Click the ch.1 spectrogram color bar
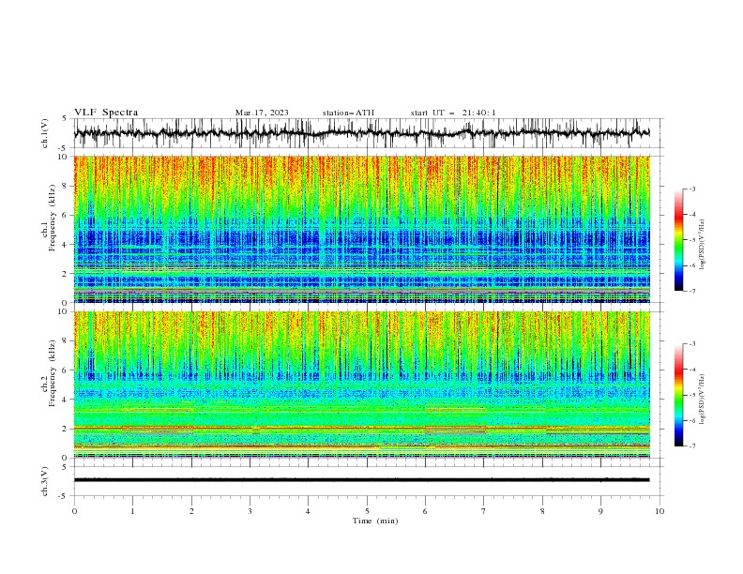Image resolution: width=743 pixels, height=574 pixels. coord(678,240)
